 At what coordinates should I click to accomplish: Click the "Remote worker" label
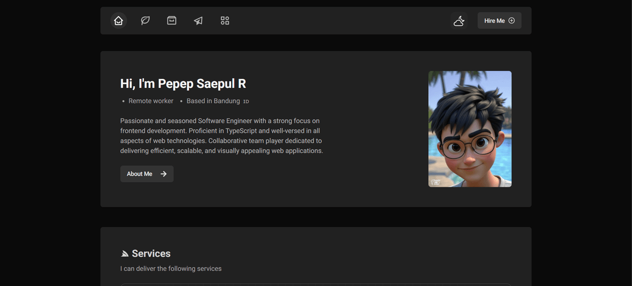click(151, 101)
